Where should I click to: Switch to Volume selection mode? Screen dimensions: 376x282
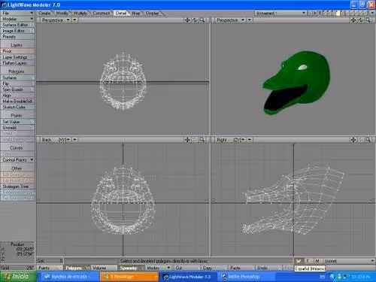coord(104,268)
